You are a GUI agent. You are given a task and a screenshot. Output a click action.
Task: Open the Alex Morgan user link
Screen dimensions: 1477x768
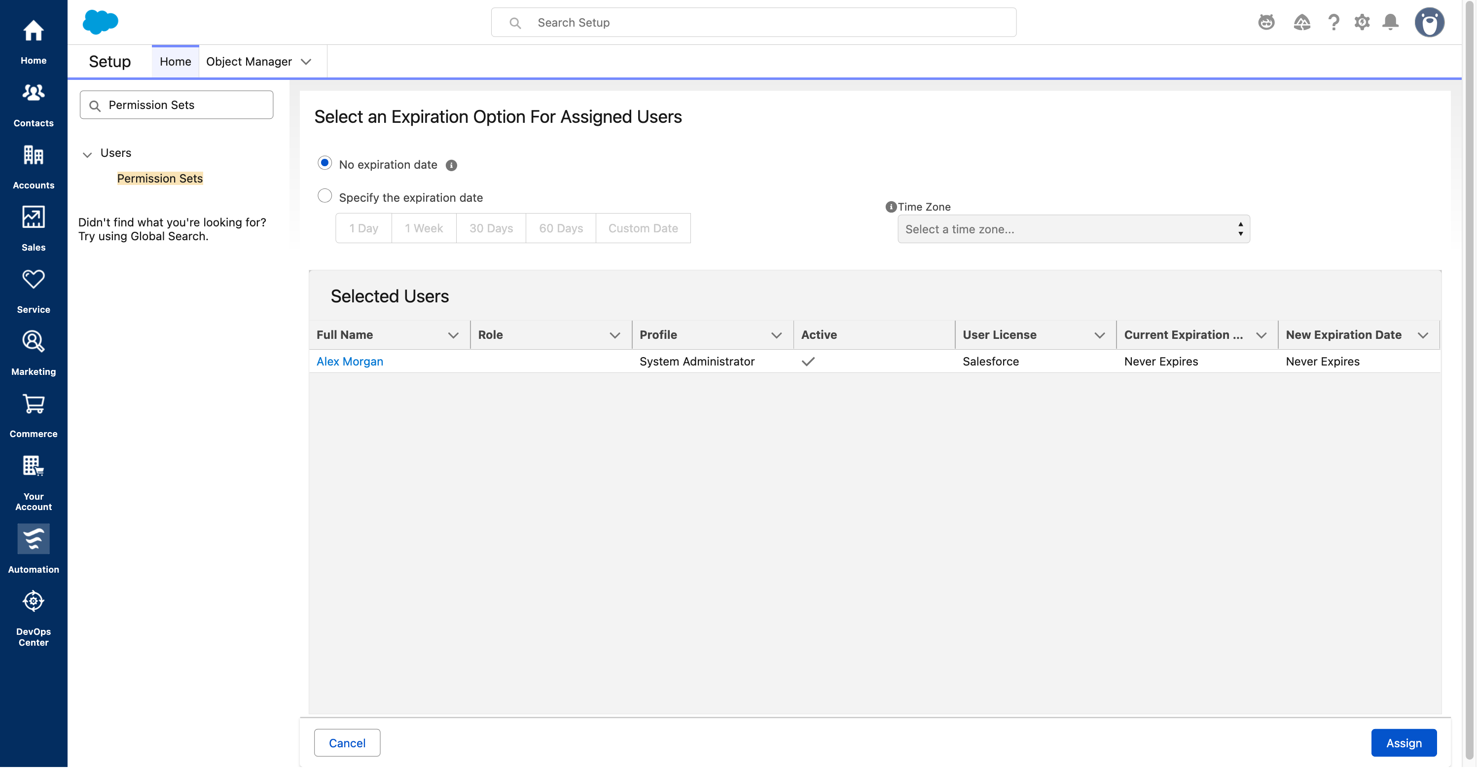click(350, 362)
